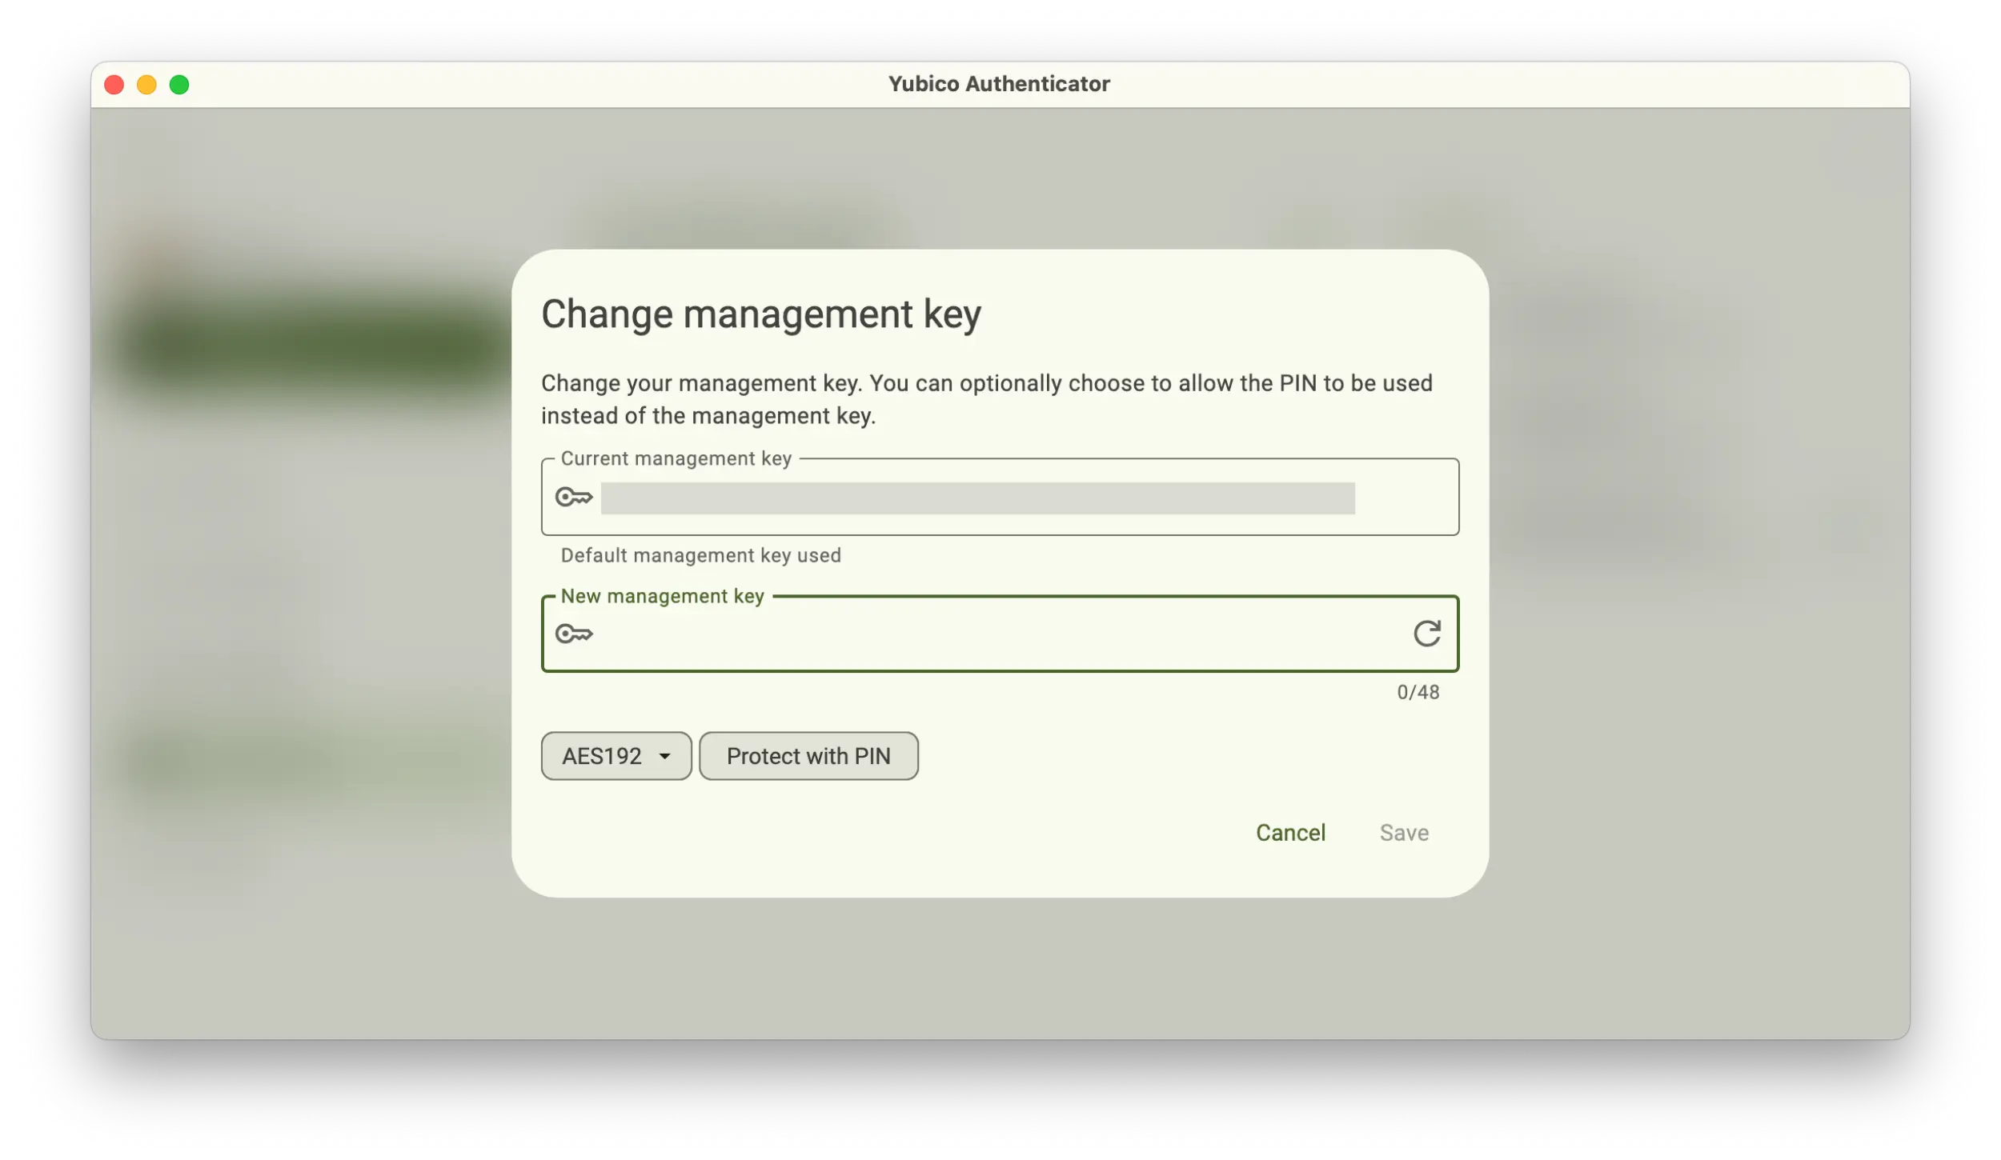Click the refresh icon to regenerate the key
The image size is (2001, 1160).
[x=1427, y=634]
